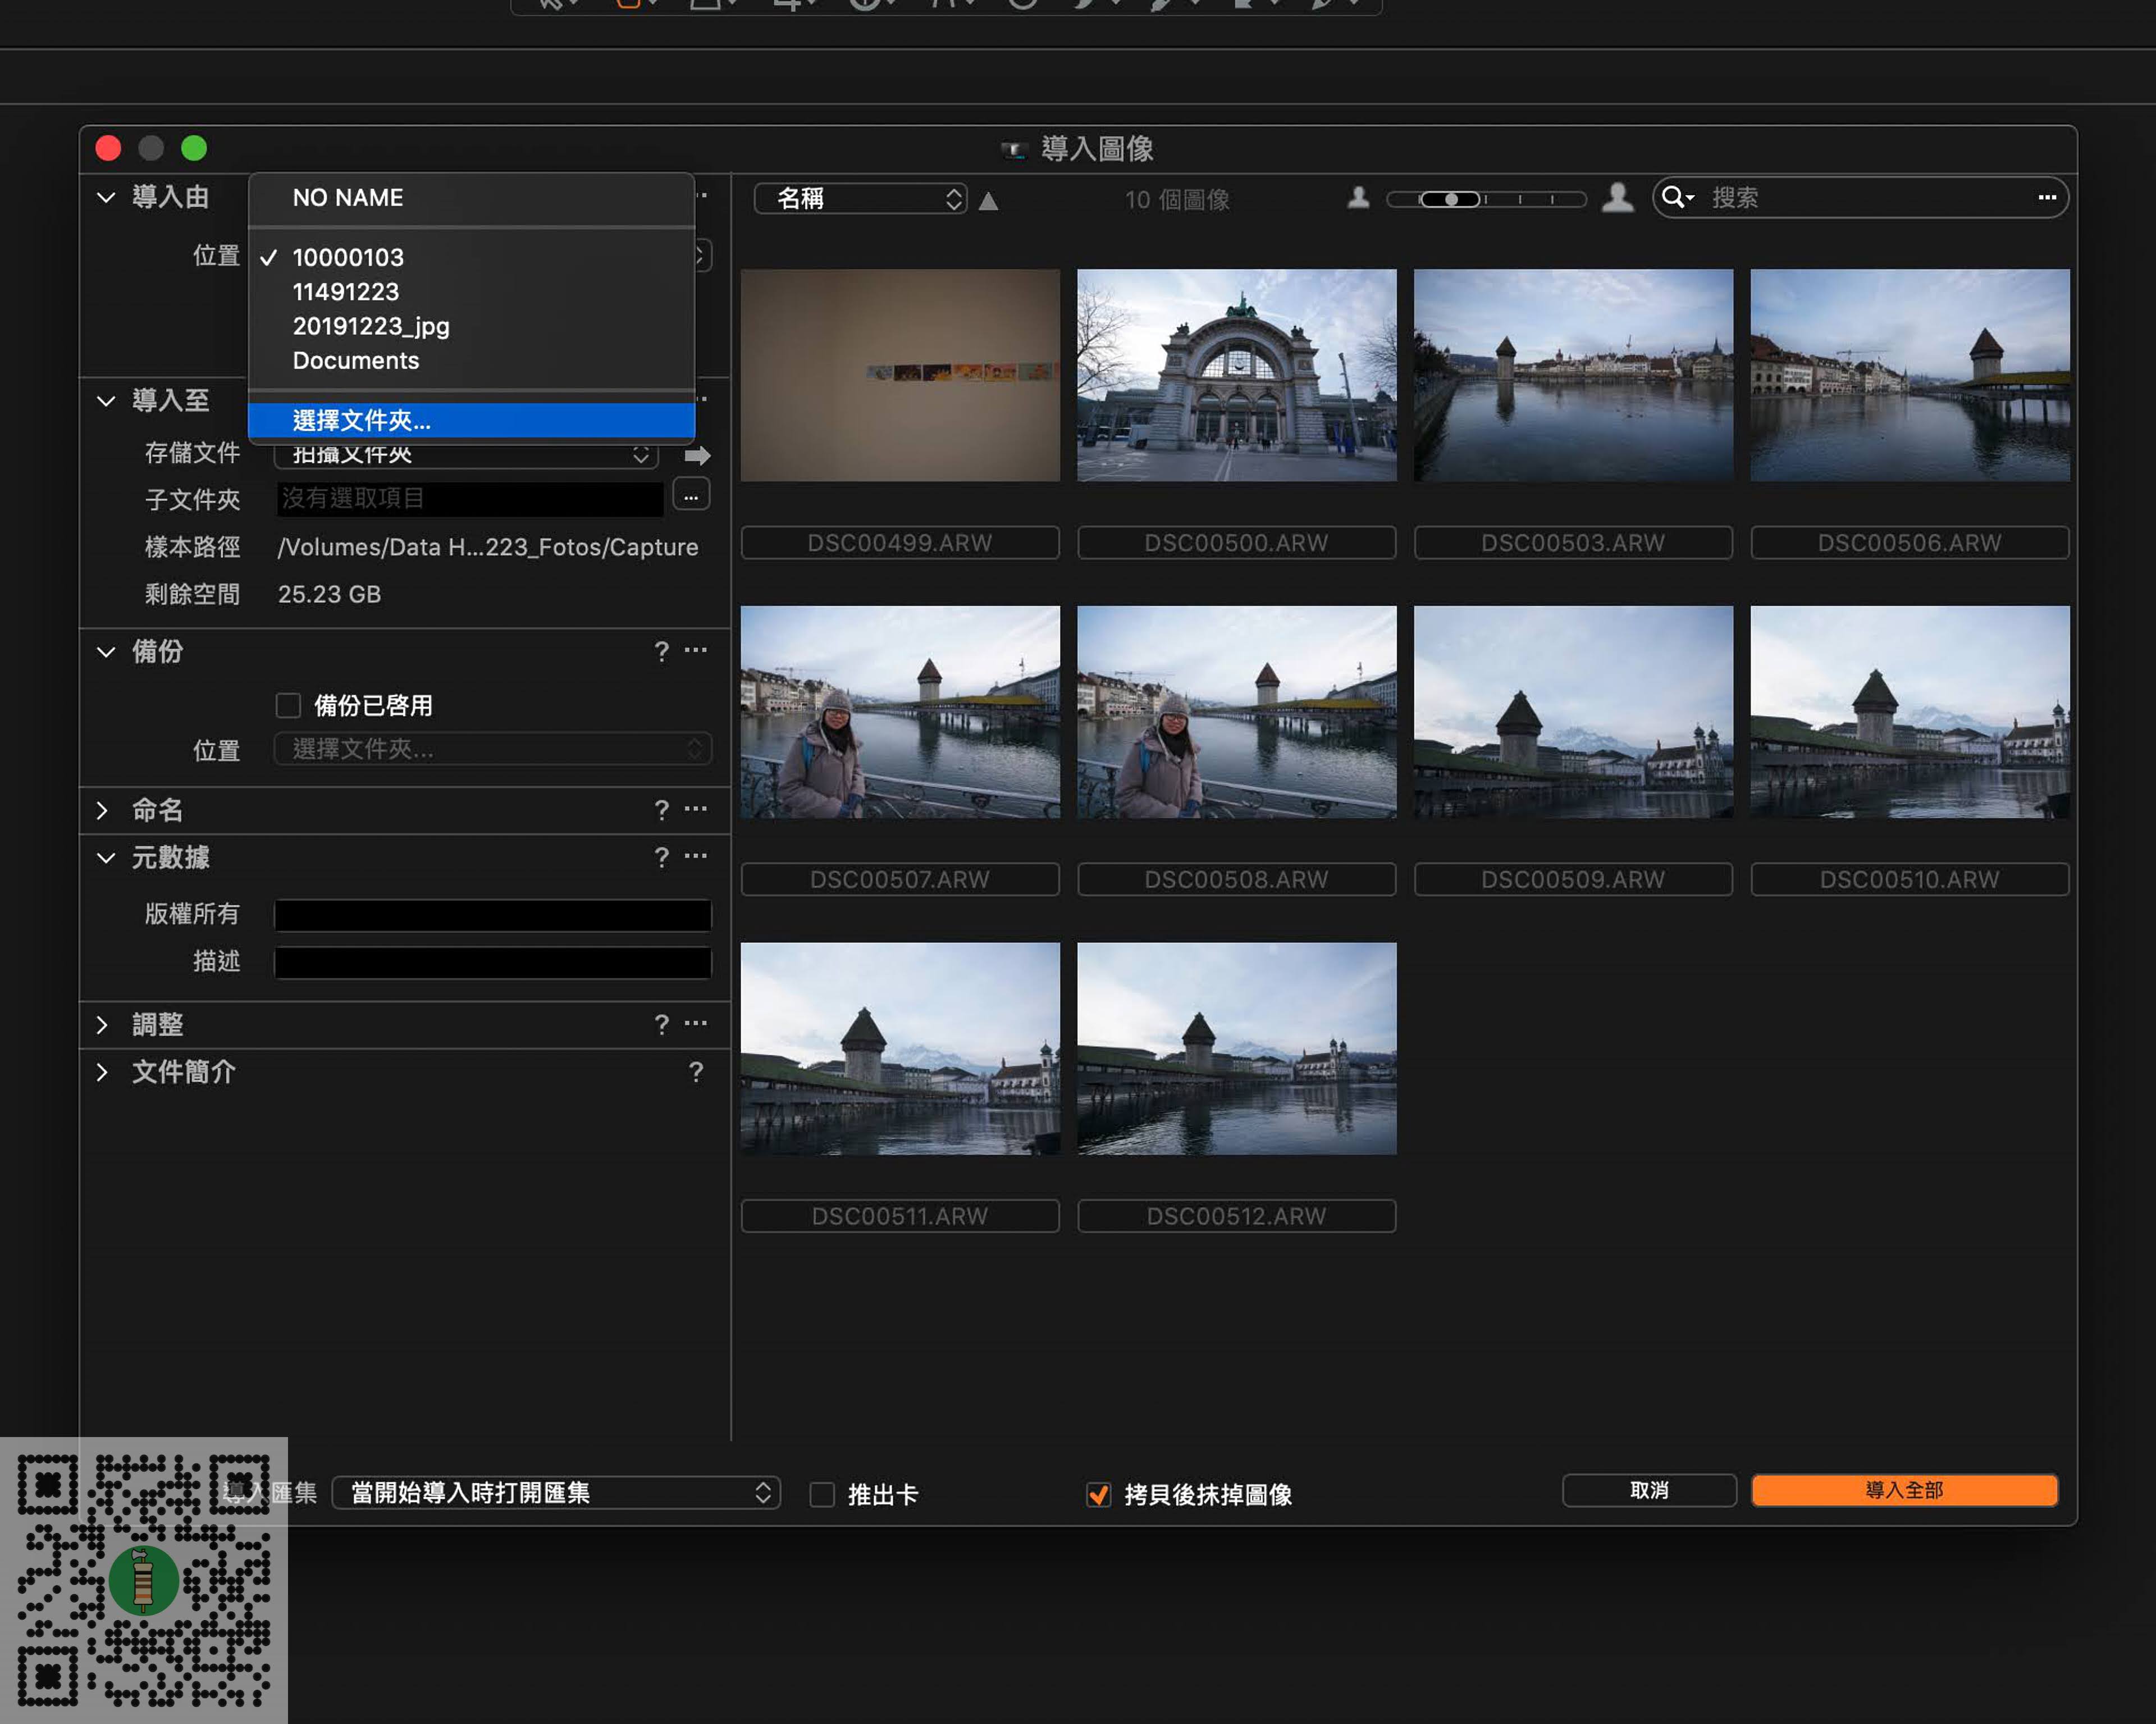
Task: Uncheck 拷貝後抹掉圖像 checkbox
Action: pos(1098,1494)
